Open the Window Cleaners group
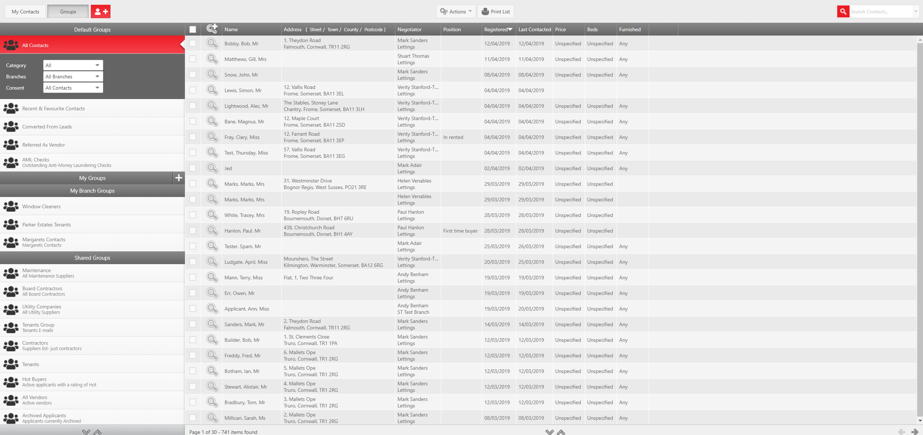 click(41, 206)
